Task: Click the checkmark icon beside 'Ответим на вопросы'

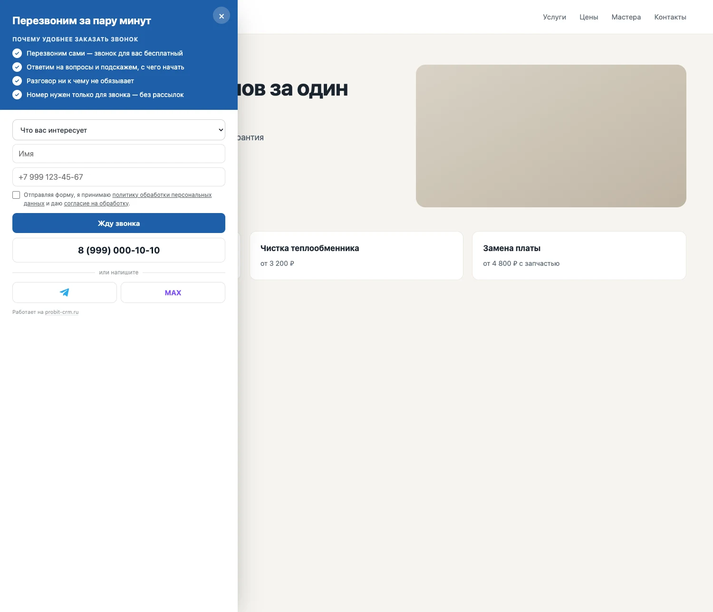Action: click(x=17, y=67)
